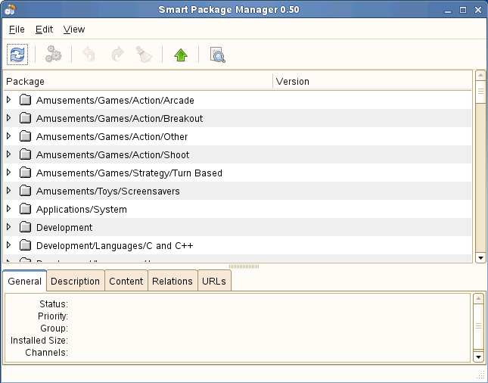Screen dimensions: 488x383
Task: Click folder icon of Amusements/Games/Action/Arcade
Action: 25,100
